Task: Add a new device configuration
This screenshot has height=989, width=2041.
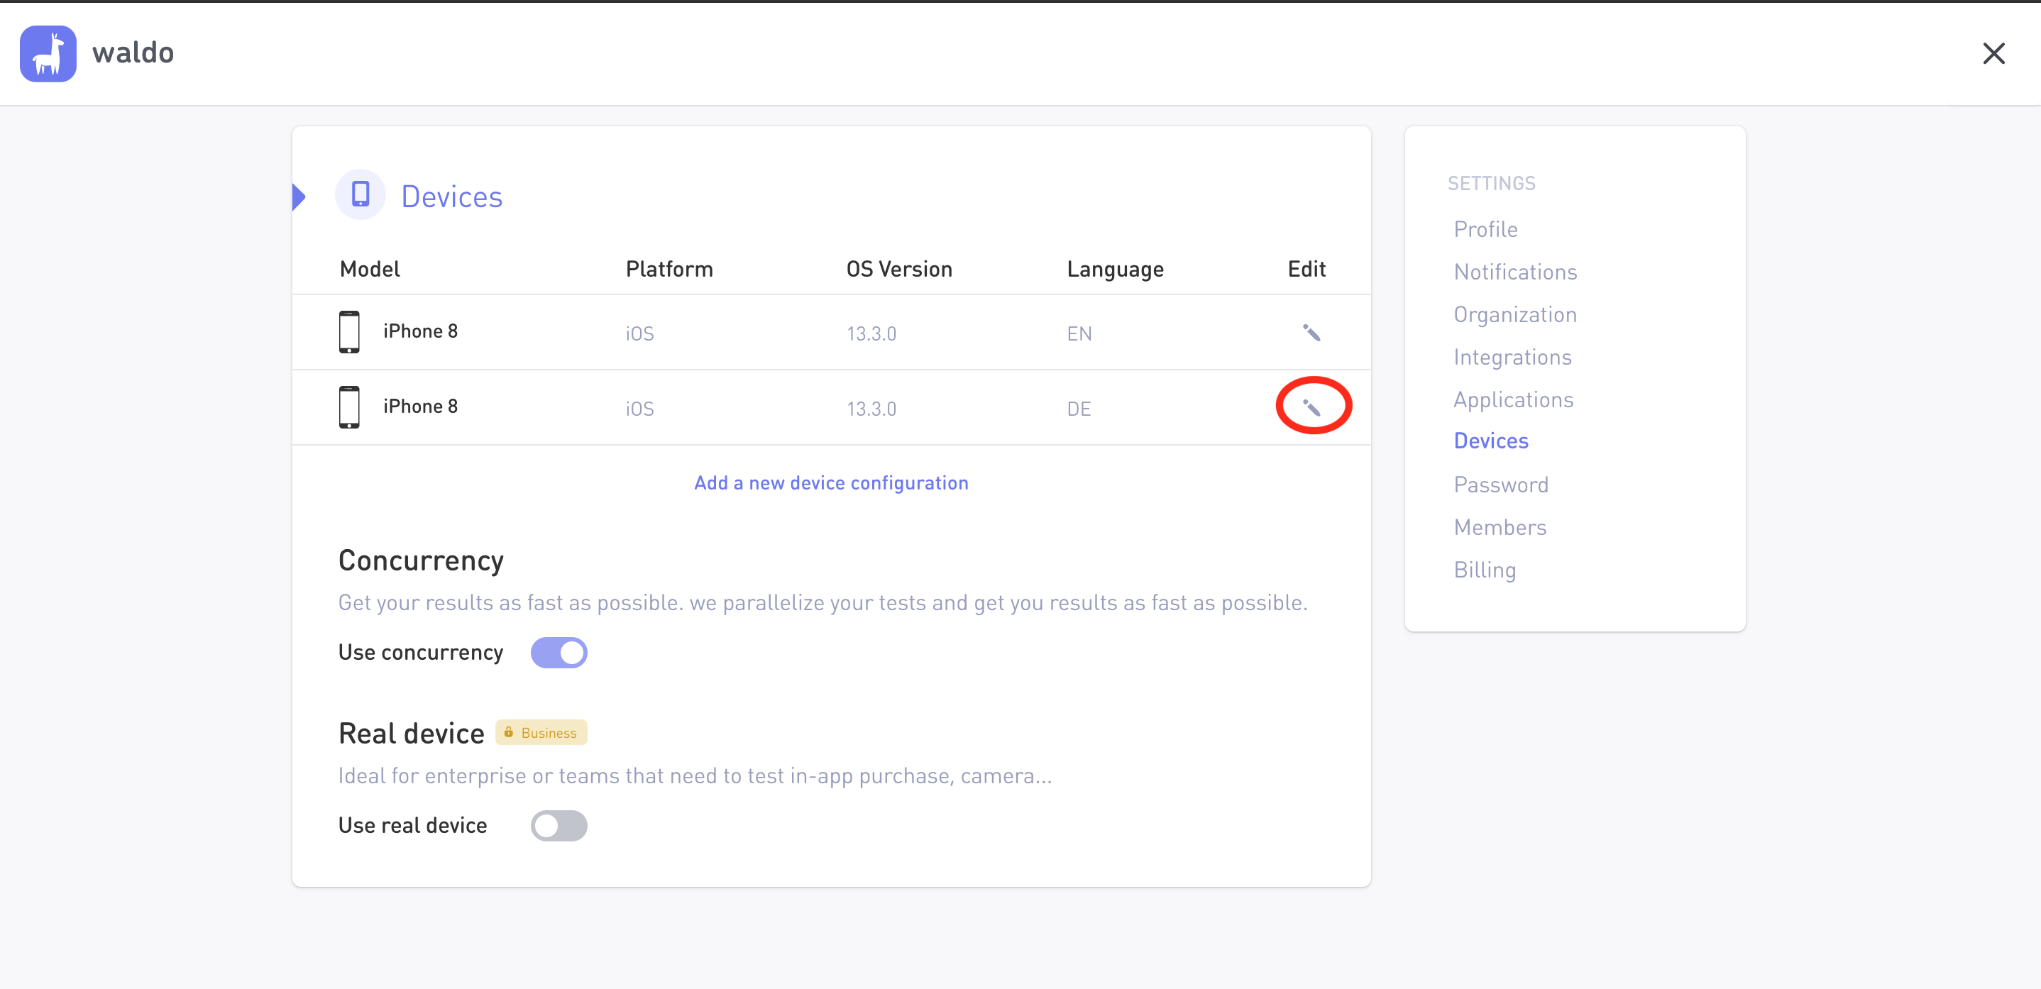Action: coord(831,483)
